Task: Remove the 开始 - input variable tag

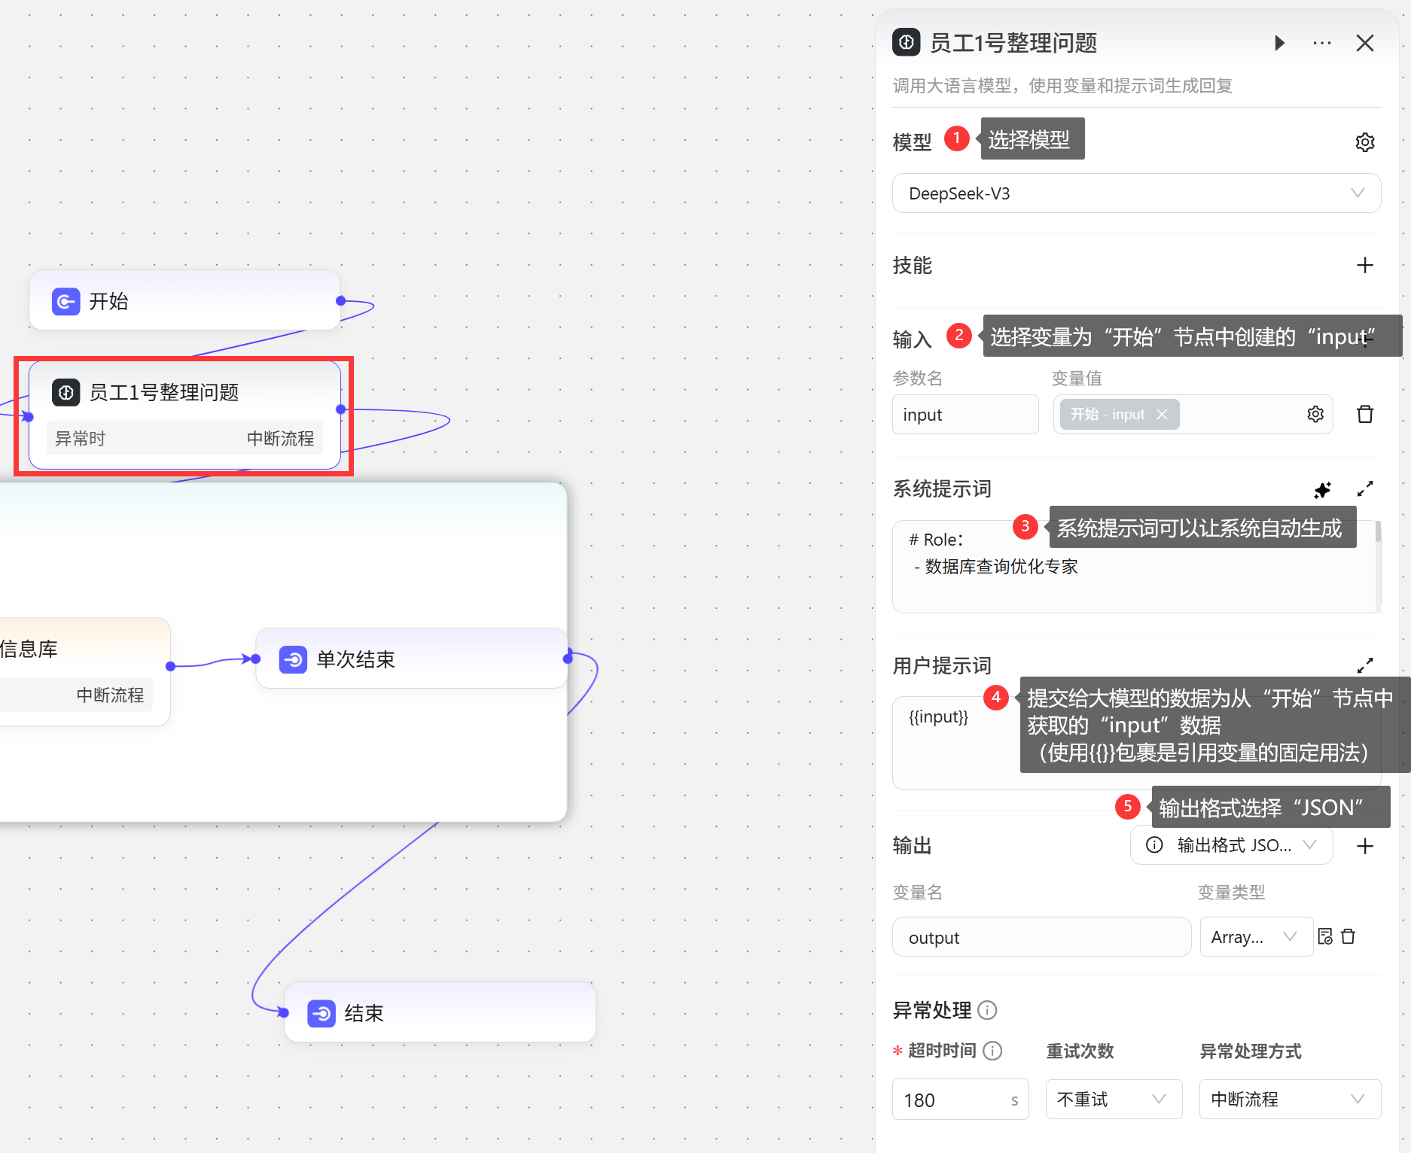Action: click(x=1162, y=414)
